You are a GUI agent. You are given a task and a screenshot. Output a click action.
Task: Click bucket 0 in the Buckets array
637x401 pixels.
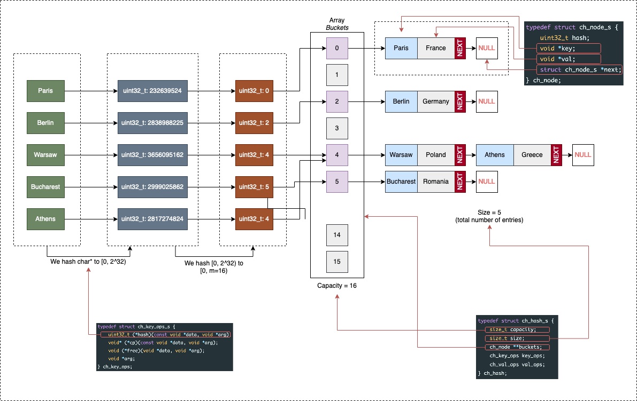tap(337, 48)
